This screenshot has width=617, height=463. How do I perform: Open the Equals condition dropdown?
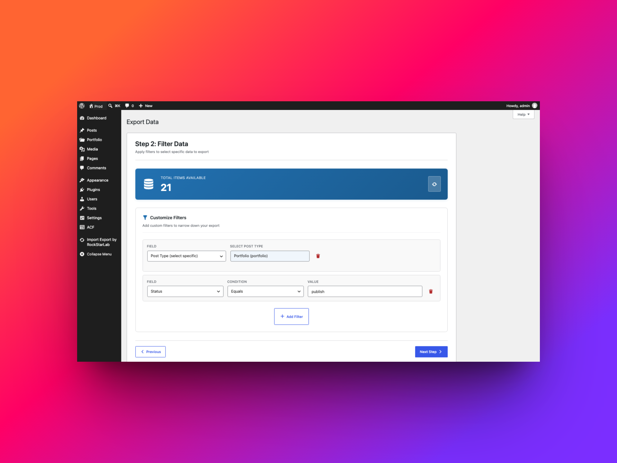265,291
